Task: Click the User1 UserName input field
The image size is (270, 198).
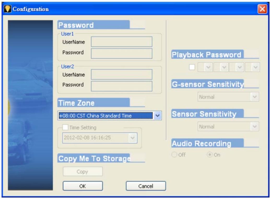Action: click(x=122, y=42)
